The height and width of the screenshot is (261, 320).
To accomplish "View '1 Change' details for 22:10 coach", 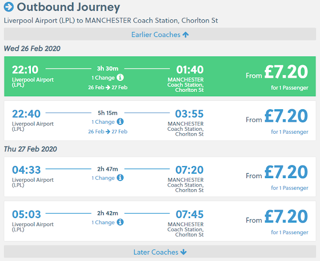I will click(x=103, y=78).
